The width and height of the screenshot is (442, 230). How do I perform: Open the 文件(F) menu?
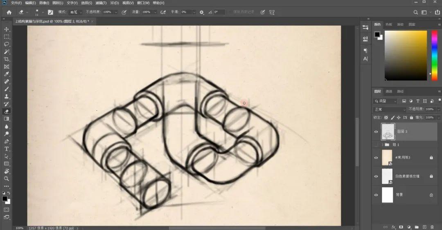click(16, 3)
